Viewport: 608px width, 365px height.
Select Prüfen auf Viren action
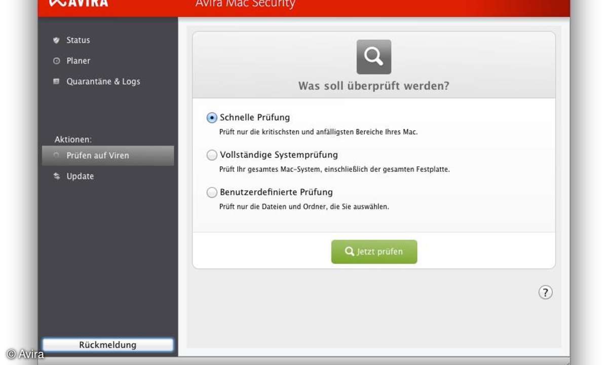(108, 156)
